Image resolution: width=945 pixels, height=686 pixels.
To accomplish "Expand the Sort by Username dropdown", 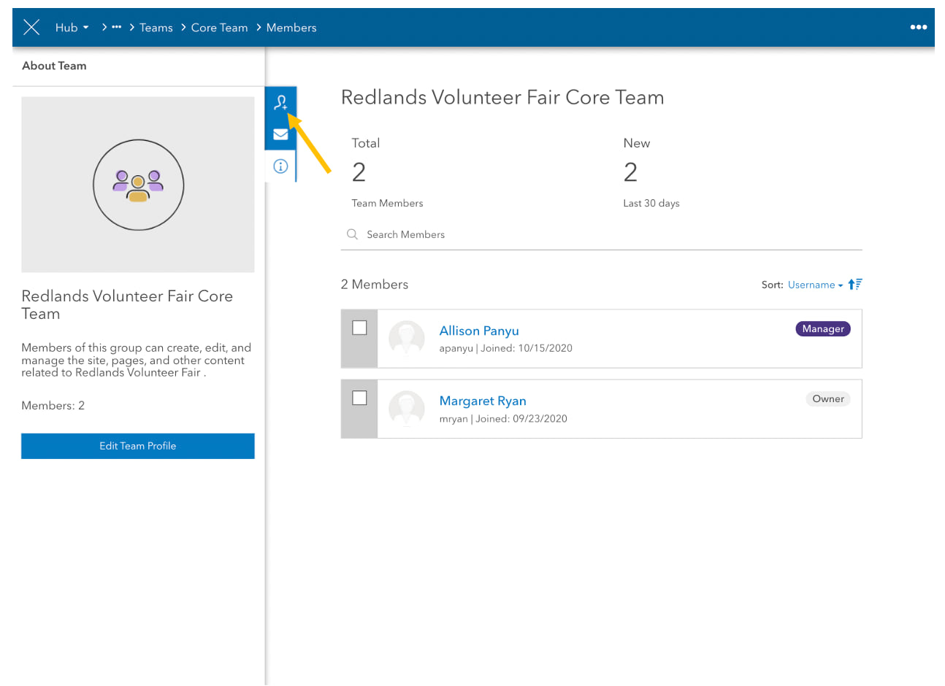I will pos(815,285).
